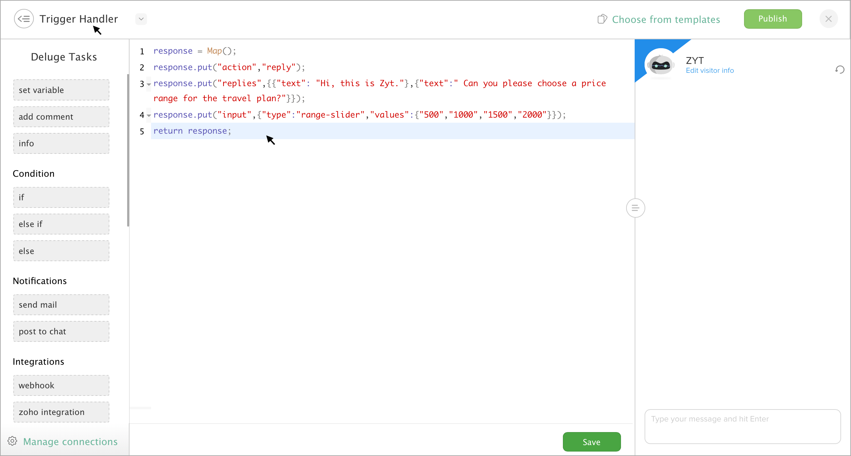Click the back arrow beside Trigger Handler
The width and height of the screenshot is (851, 456).
(24, 19)
